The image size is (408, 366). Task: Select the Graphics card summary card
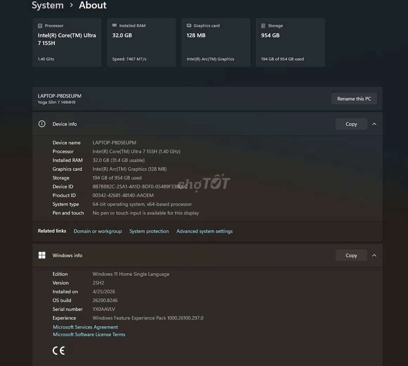(216, 42)
